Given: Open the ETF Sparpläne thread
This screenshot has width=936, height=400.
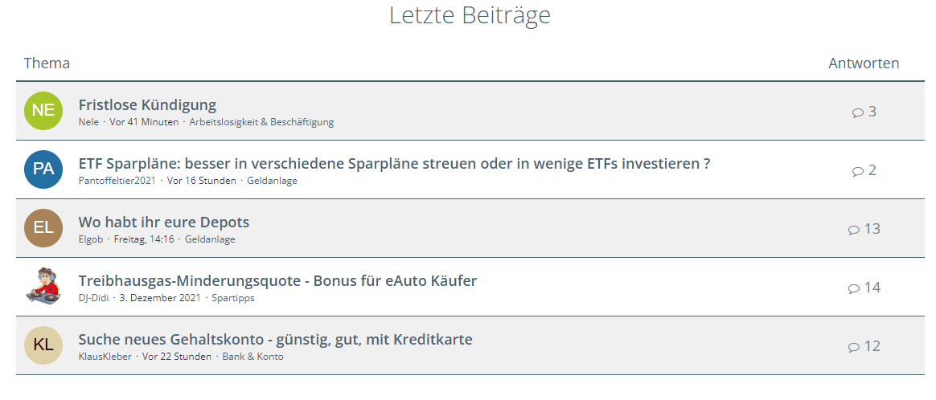Looking at the screenshot, I should pos(394,164).
